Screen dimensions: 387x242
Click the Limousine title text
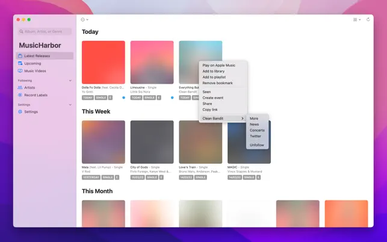(x=137, y=87)
